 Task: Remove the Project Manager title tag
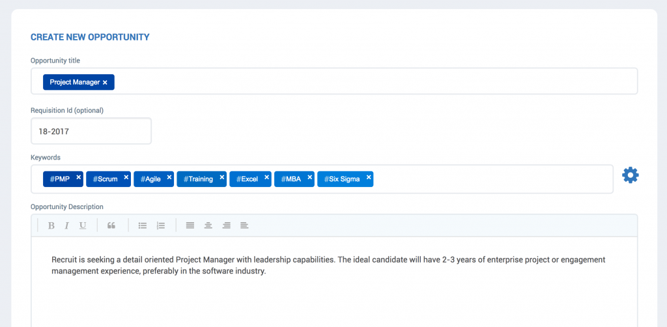(105, 83)
